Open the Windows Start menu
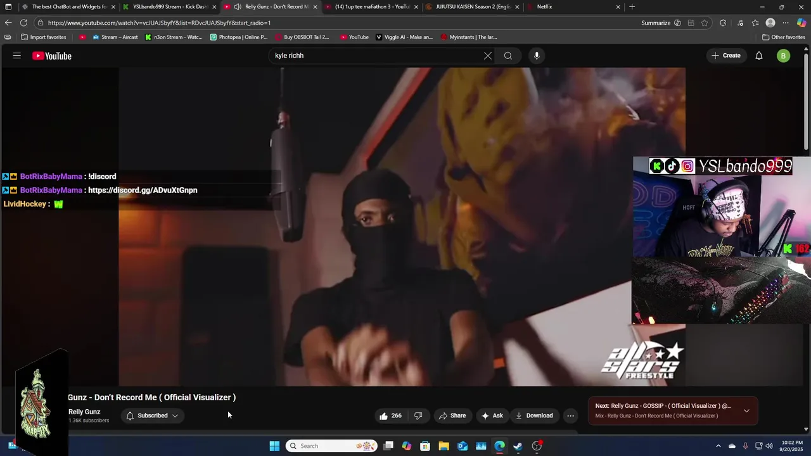 click(274, 446)
